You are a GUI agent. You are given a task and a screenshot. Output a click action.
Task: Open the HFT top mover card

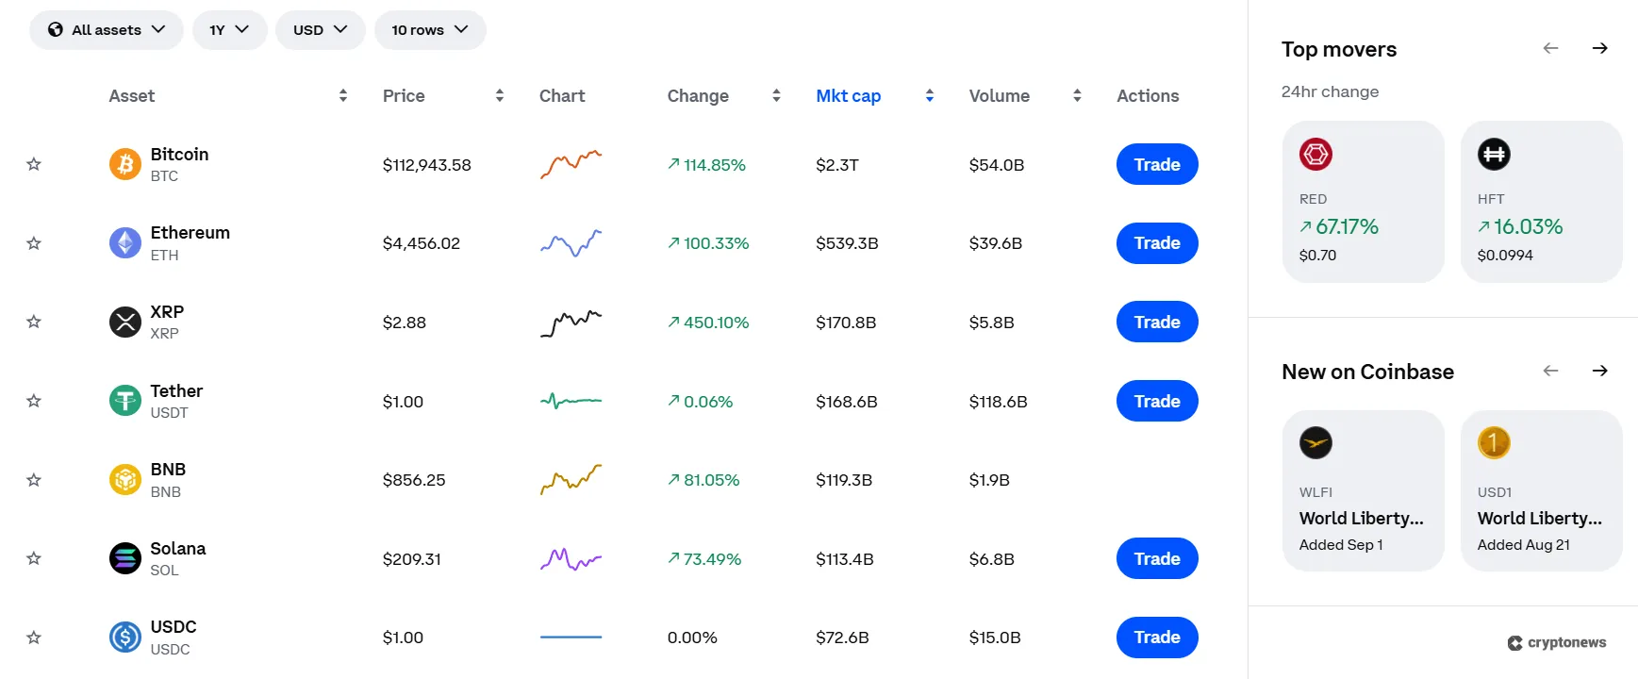(x=1541, y=202)
